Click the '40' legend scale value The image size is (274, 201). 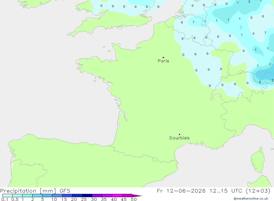click(x=114, y=199)
